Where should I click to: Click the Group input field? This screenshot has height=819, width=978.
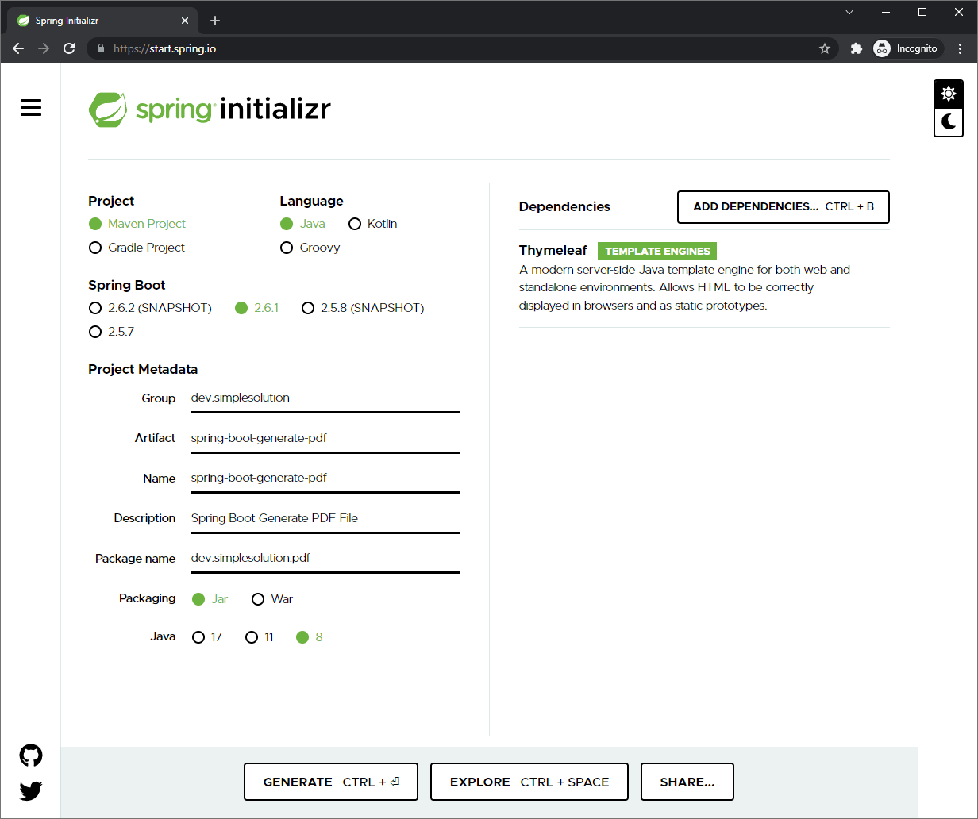(x=324, y=398)
